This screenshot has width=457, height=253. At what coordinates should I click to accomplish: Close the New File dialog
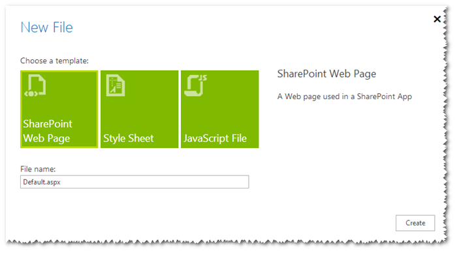point(437,19)
